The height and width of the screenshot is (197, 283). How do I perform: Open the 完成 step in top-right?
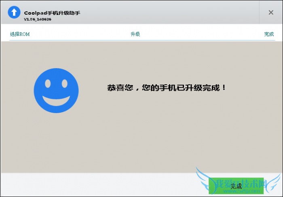click(269, 34)
